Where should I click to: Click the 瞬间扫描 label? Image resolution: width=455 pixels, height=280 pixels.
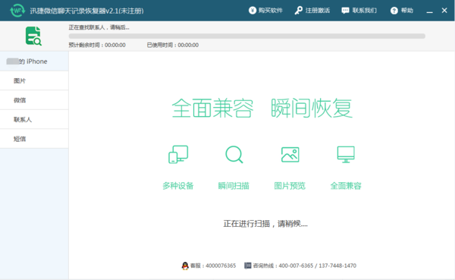coord(234,186)
